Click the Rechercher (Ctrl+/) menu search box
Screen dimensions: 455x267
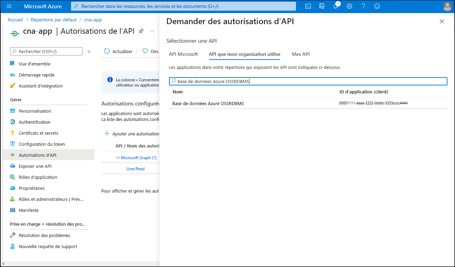tap(46, 51)
